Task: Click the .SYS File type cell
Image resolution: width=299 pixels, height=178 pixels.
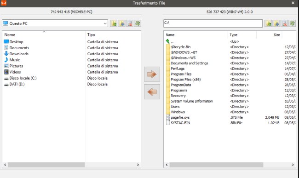Action: (x=236, y=117)
